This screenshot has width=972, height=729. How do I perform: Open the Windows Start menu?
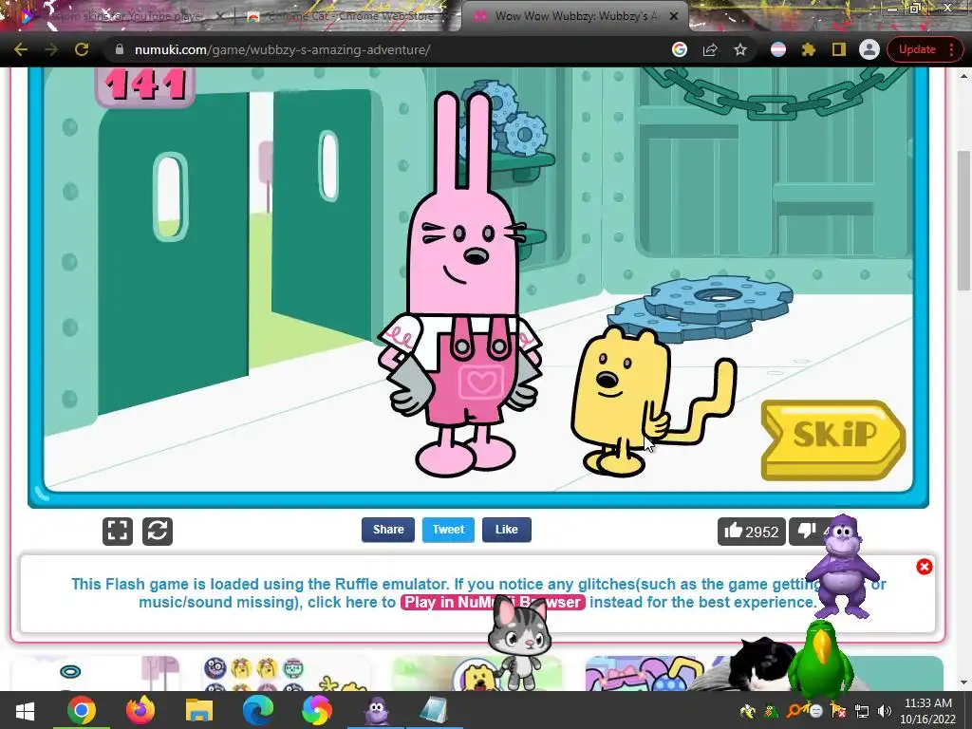coord(25,710)
